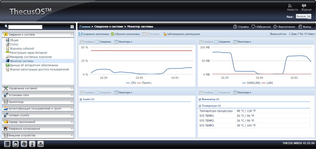Click the disk status icon in bottom bar

coord(15,144)
